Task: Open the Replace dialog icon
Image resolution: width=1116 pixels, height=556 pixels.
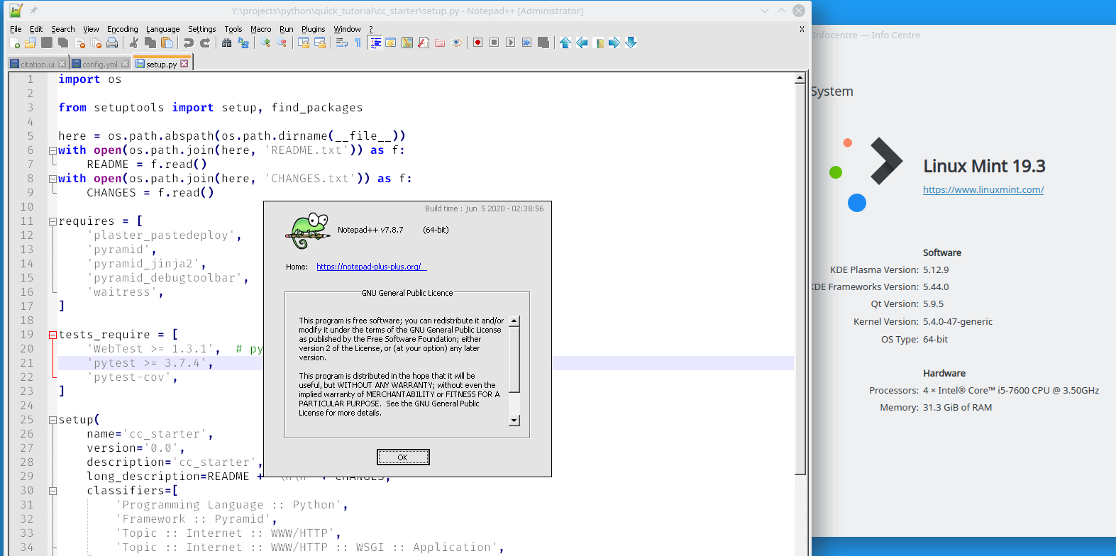Action: (243, 43)
